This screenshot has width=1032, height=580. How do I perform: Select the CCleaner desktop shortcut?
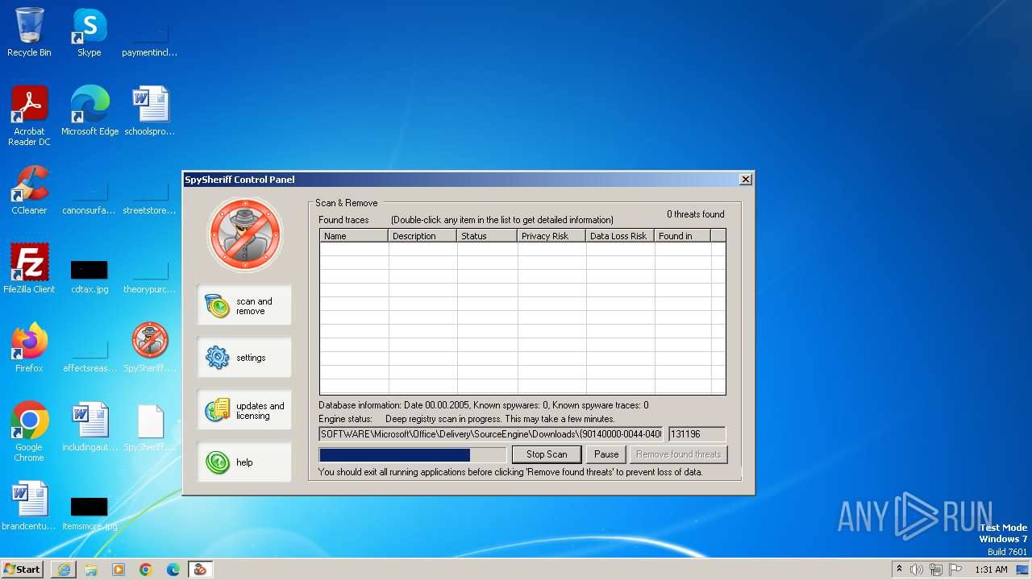click(x=29, y=190)
